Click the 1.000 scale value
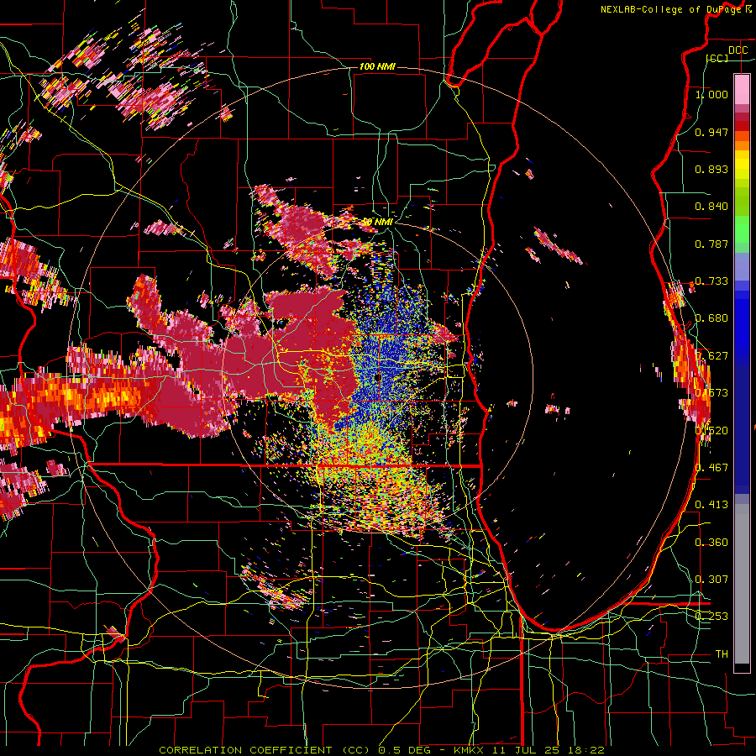756x756 pixels. coord(711,94)
